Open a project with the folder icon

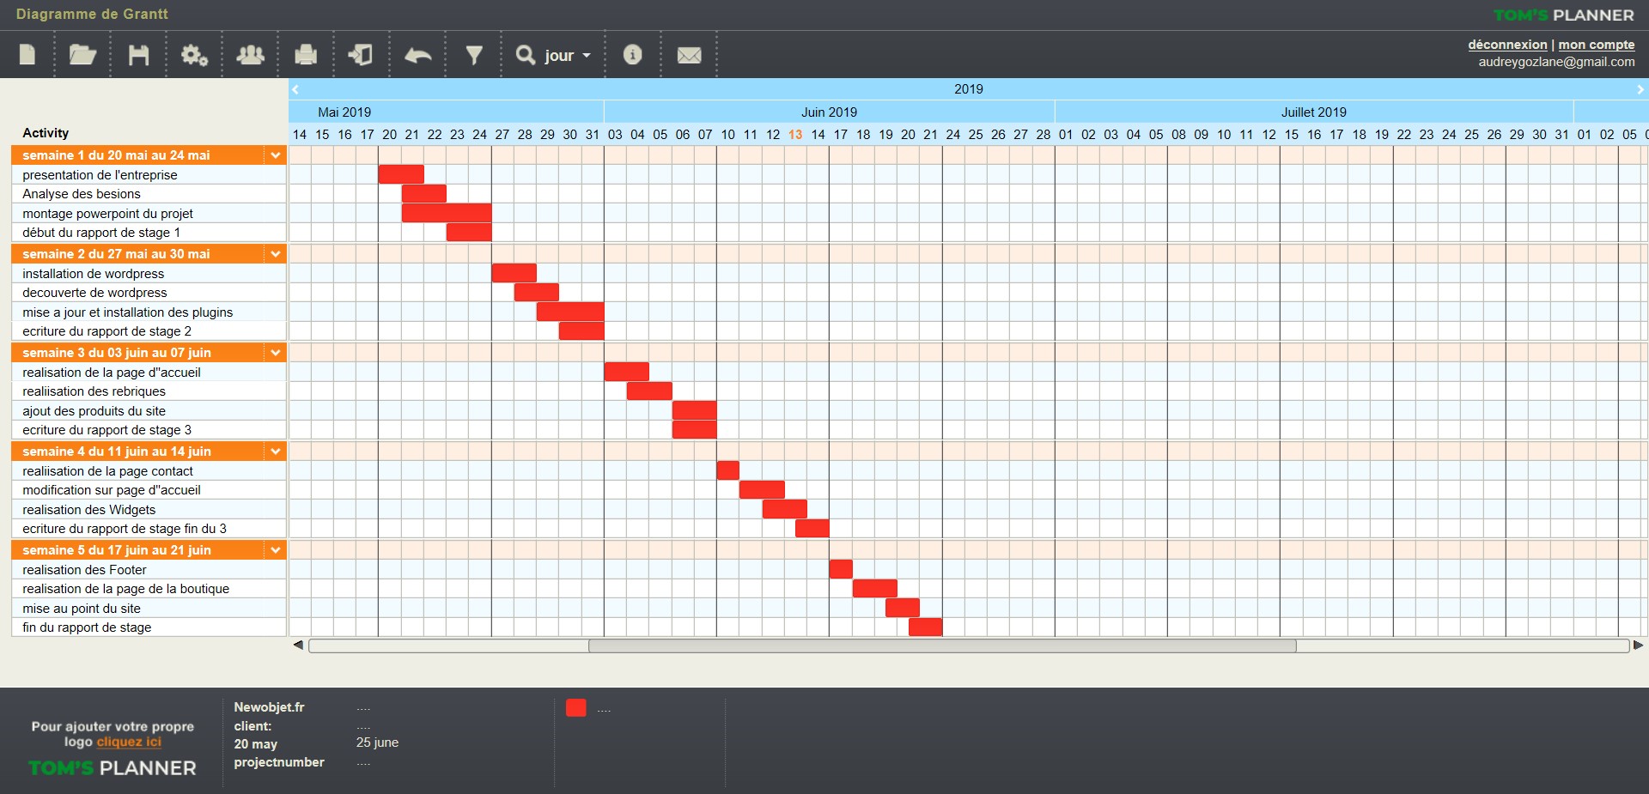click(x=82, y=55)
